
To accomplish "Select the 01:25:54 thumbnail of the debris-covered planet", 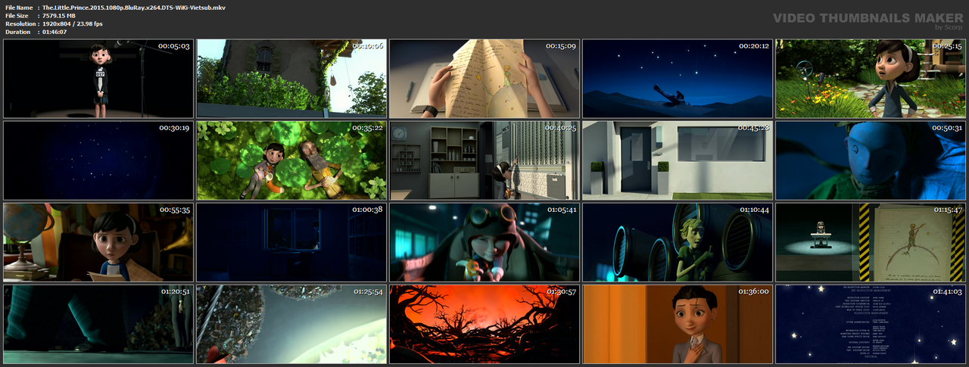I will 291,324.
